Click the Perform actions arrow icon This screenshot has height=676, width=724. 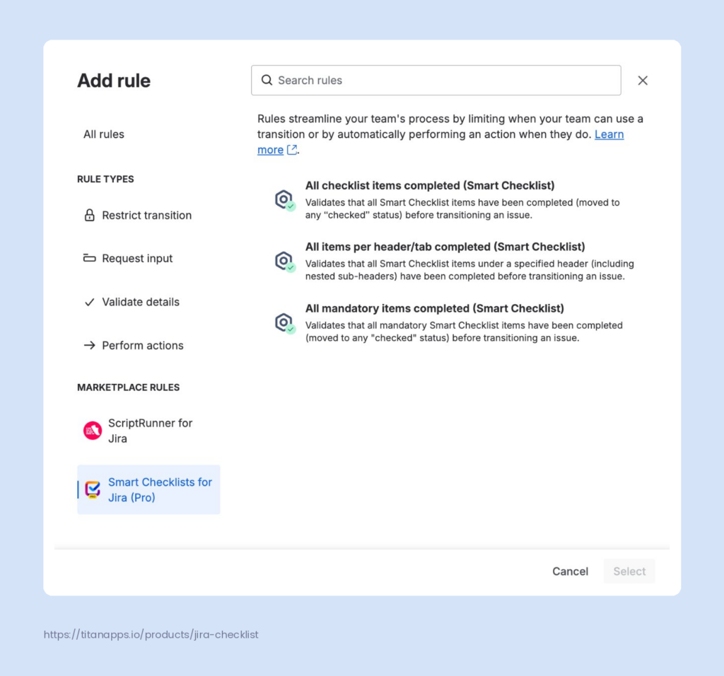pos(90,346)
